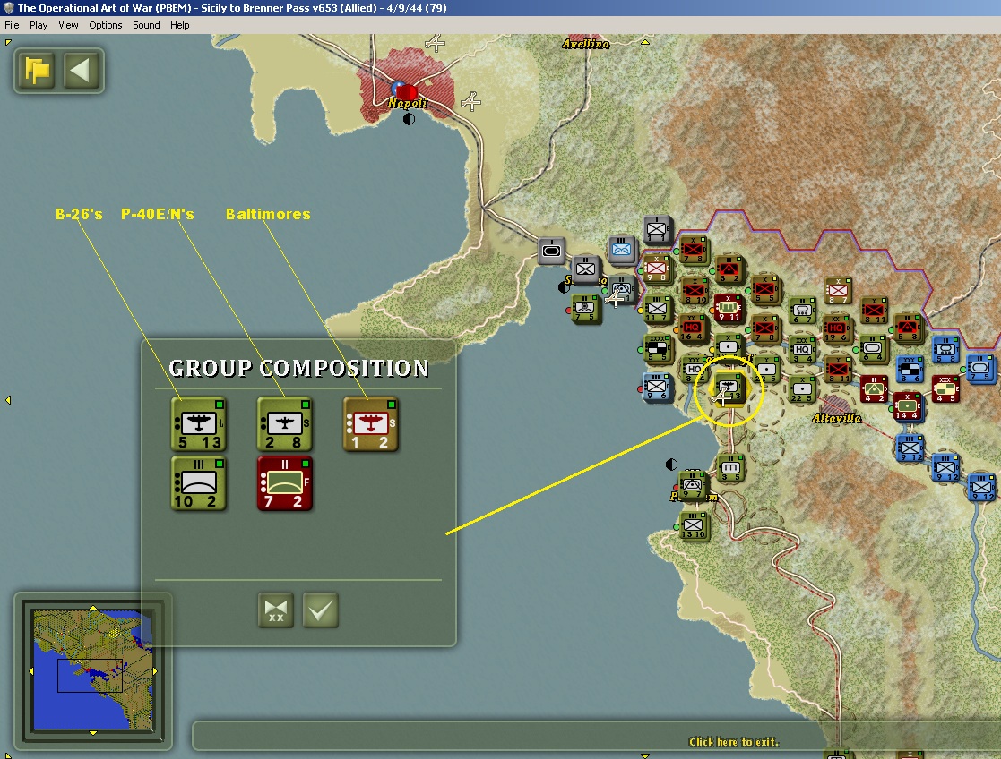Select olive amphibious unit 7-5

585,309
